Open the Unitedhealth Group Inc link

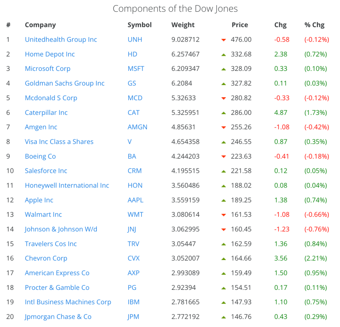point(61,39)
